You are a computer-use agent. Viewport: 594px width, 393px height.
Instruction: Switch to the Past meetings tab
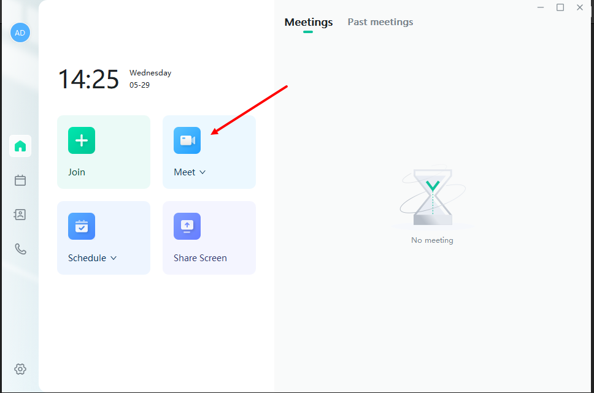(380, 22)
